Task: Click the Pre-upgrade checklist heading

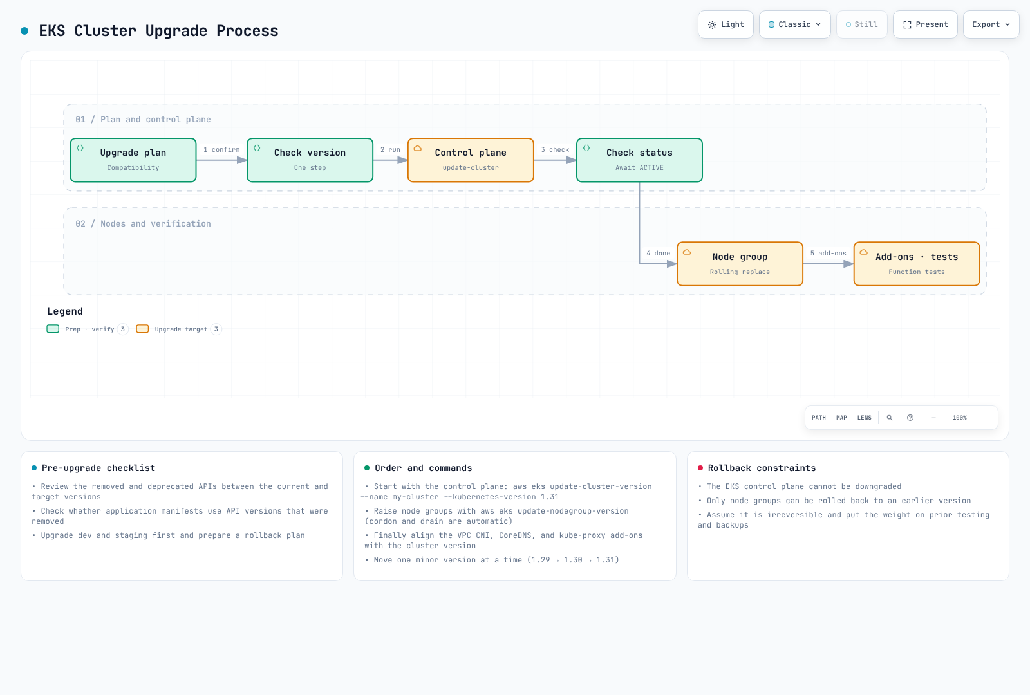Action: [x=98, y=468]
